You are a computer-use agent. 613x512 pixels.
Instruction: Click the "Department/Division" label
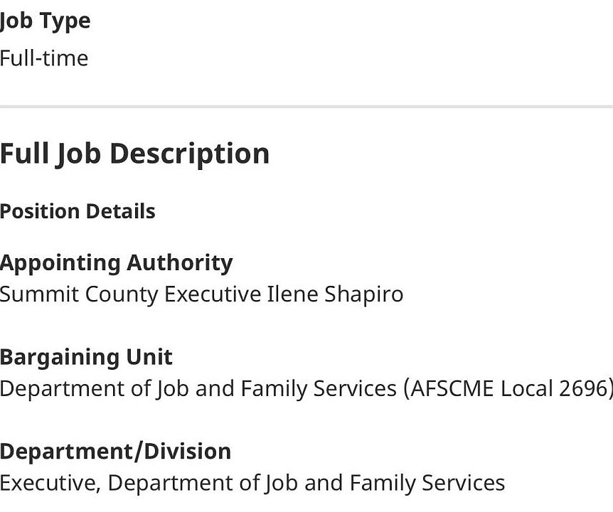tap(115, 451)
